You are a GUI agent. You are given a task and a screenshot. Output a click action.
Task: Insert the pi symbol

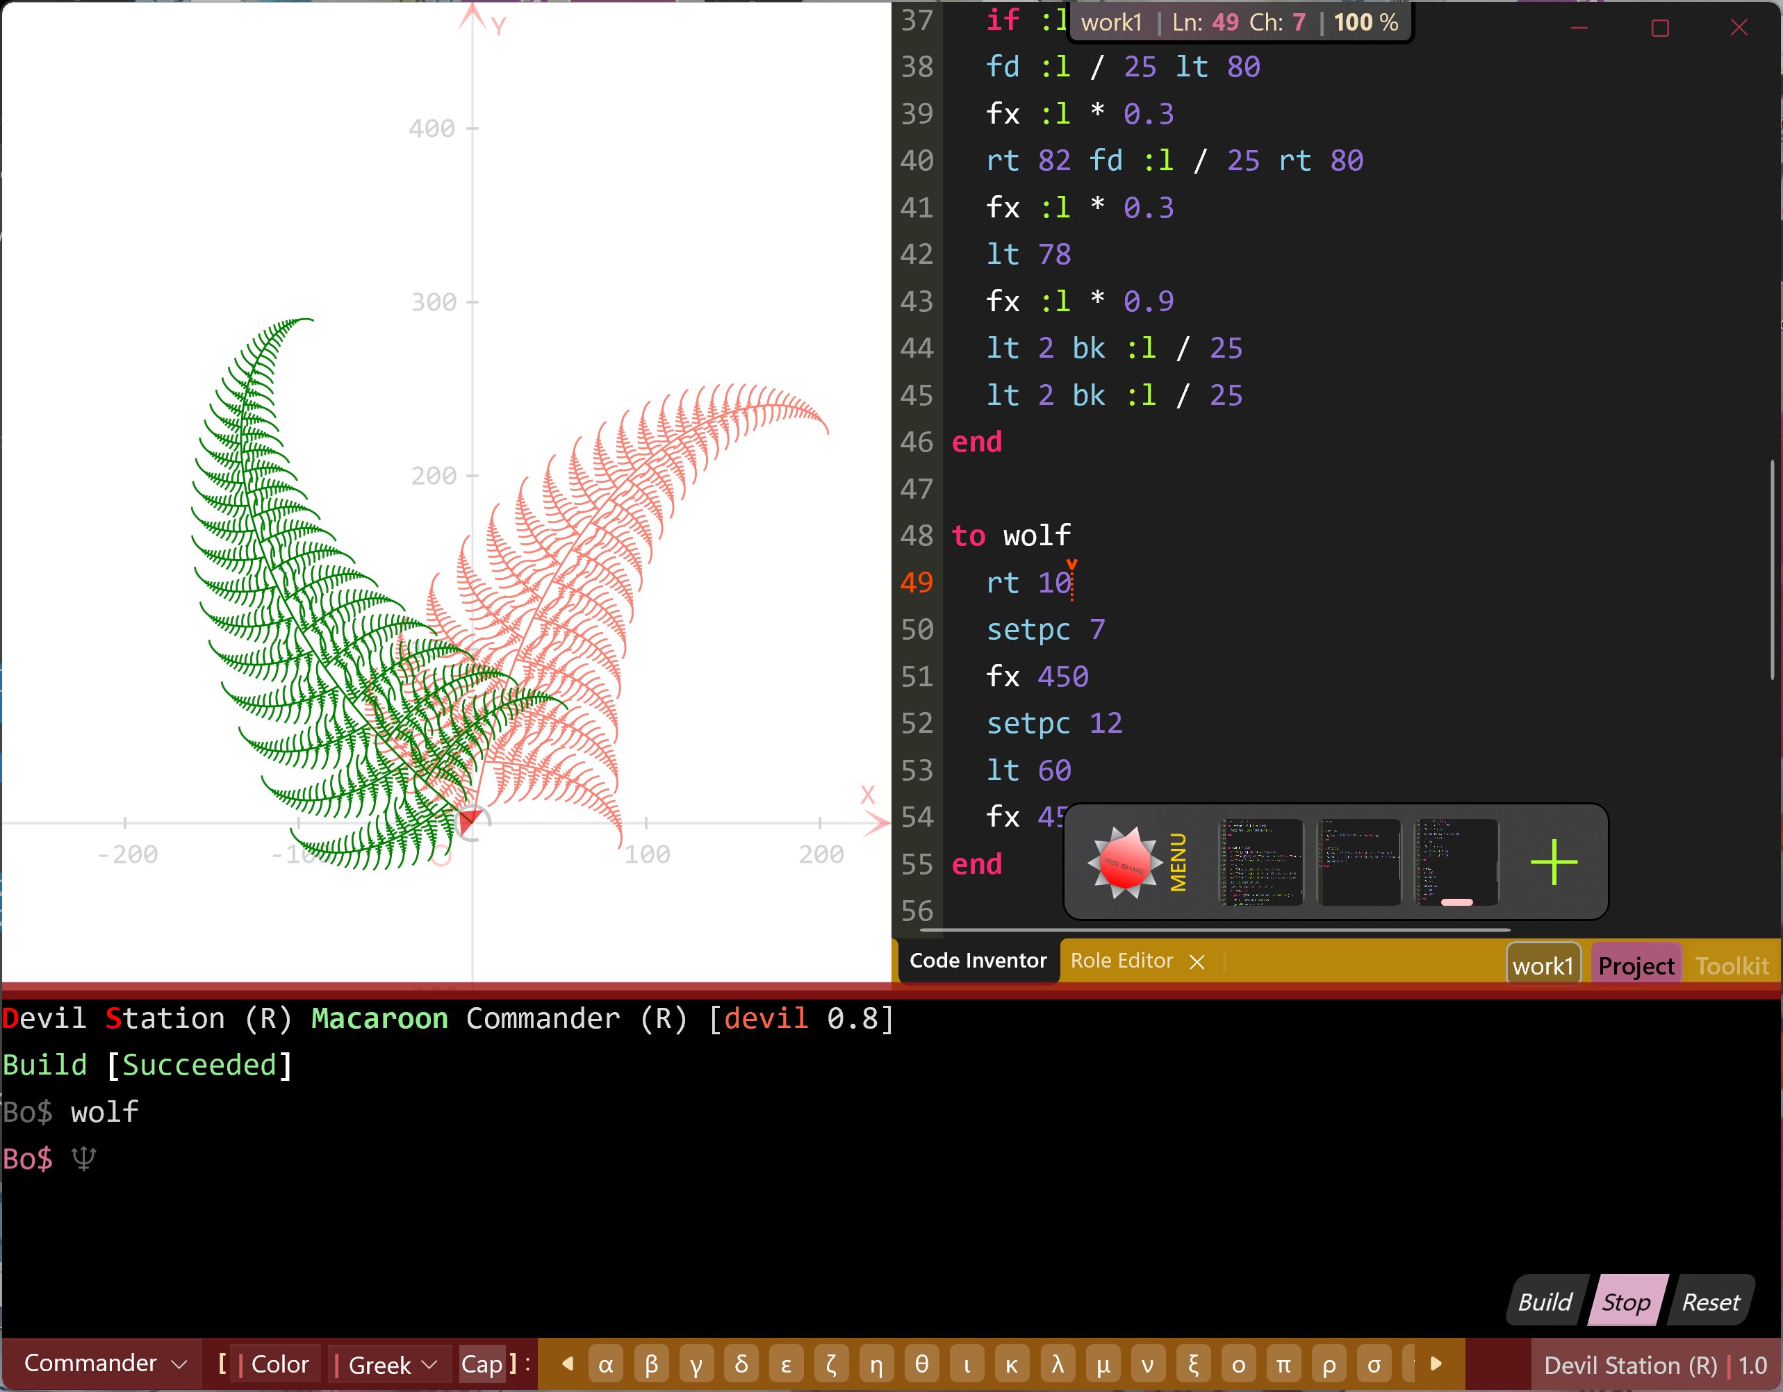[1283, 1364]
